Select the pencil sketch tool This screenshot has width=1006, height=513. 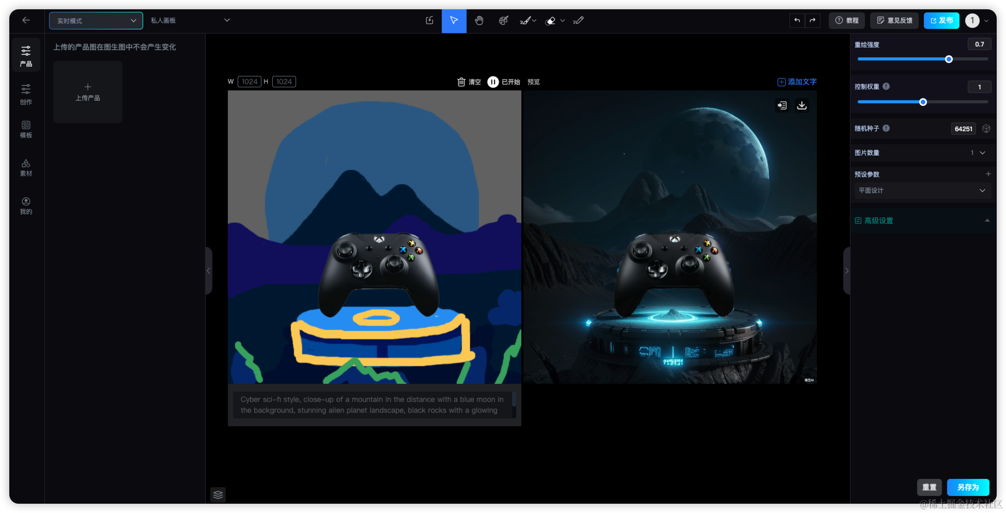pyautogui.click(x=579, y=21)
